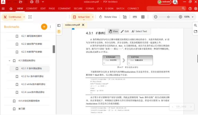Click the zoom slider handle

168,17
